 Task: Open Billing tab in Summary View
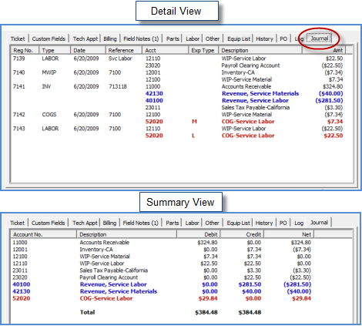[109, 223]
